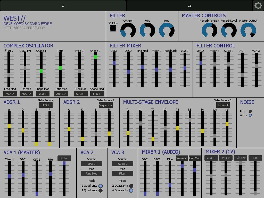This screenshot has height=198, width=264.
Task: Open VCA 2 Source dropdown LFO 2
Action: click(x=92, y=164)
